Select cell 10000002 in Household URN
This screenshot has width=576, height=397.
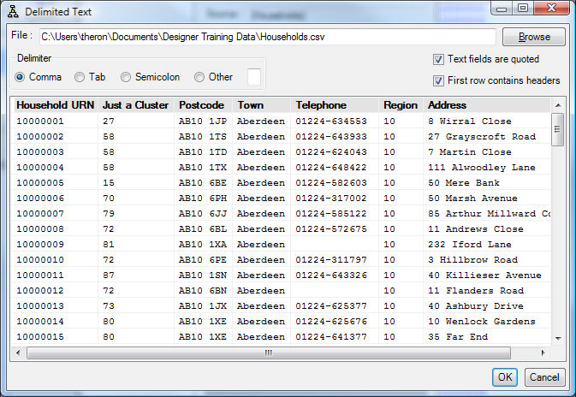(x=40, y=137)
